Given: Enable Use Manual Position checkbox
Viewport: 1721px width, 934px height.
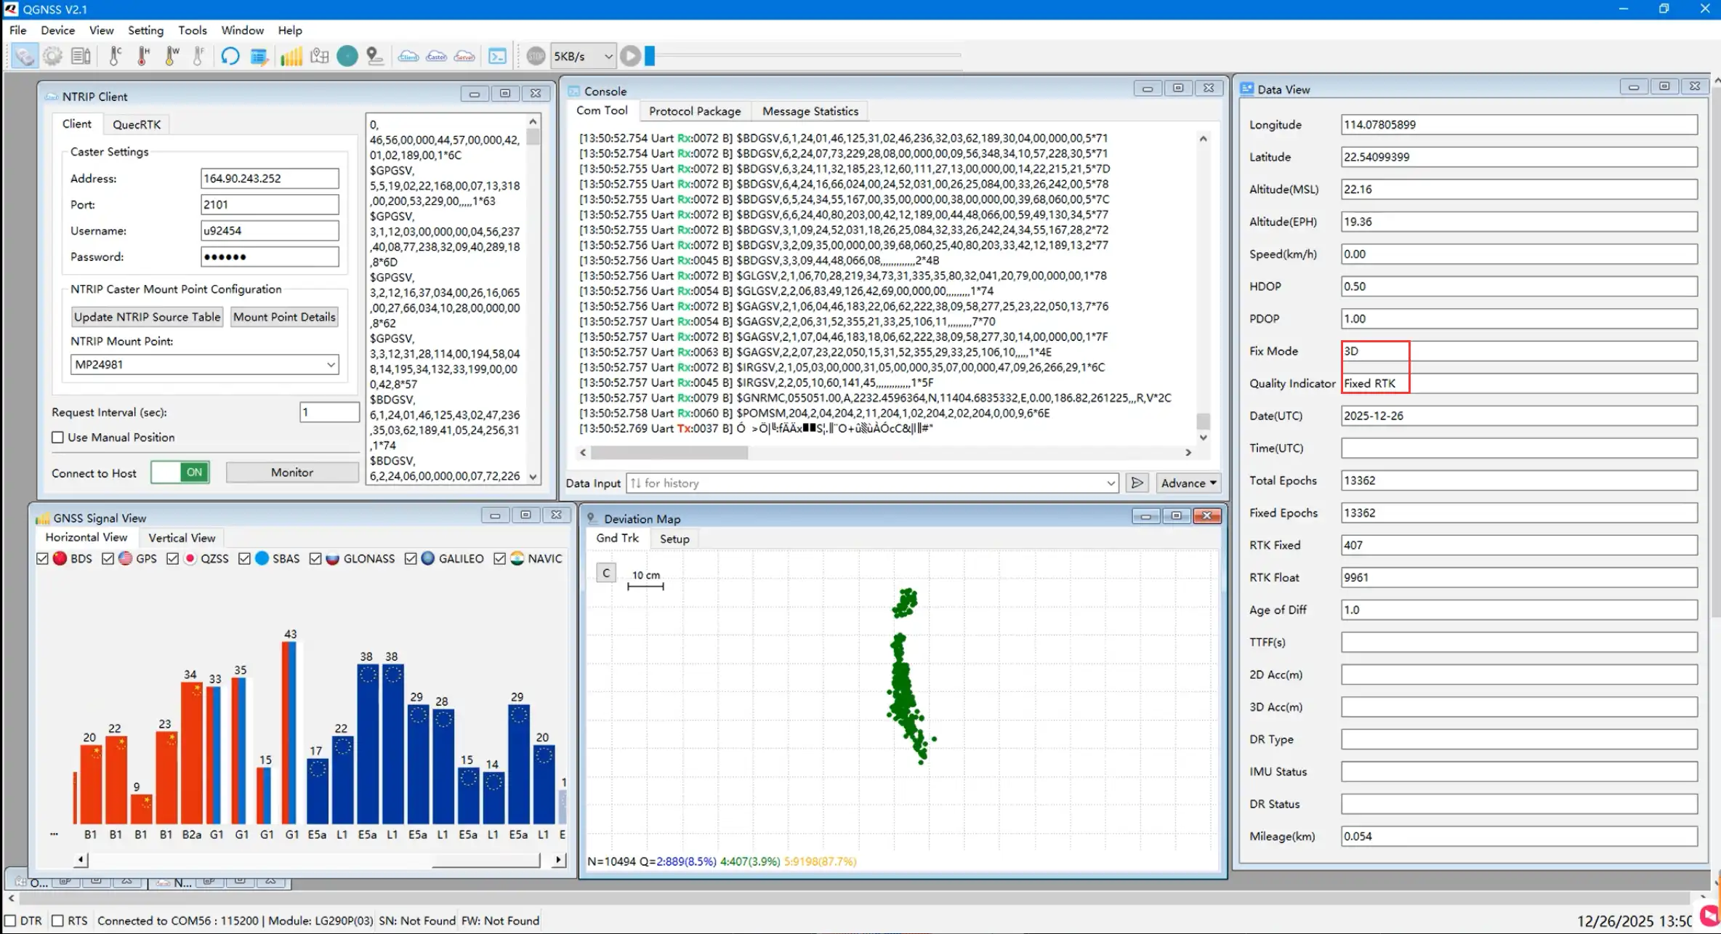Looking at the screenshot, I should pos(58,438).
